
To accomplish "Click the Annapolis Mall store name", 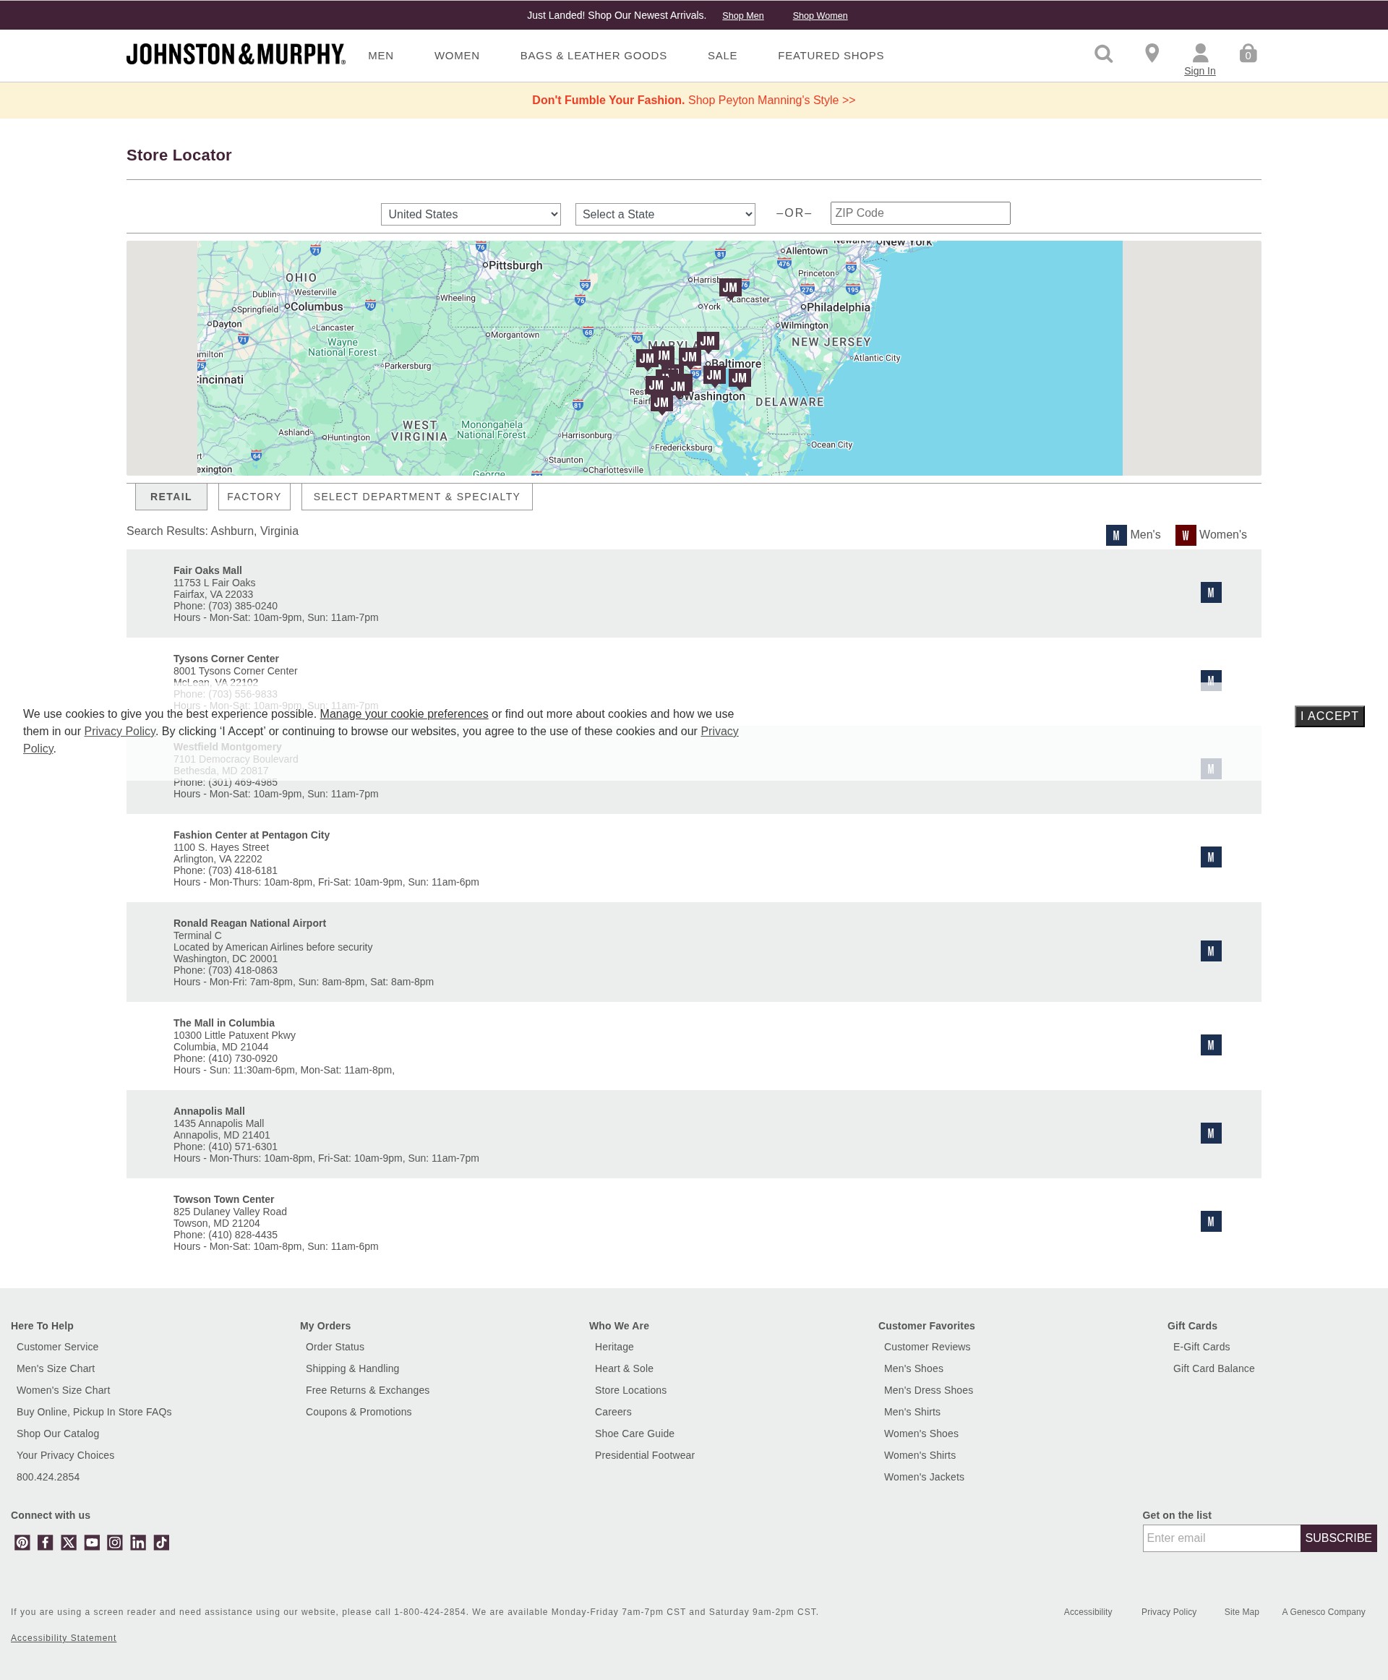I will coord(210,1110).
